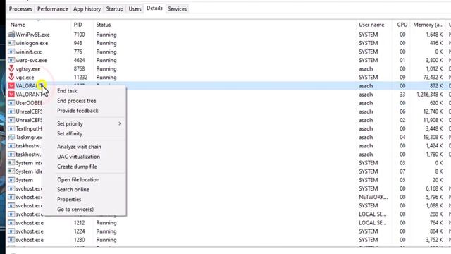Click the icon beside PID 1212 svchost.exe

click(11, 223)
